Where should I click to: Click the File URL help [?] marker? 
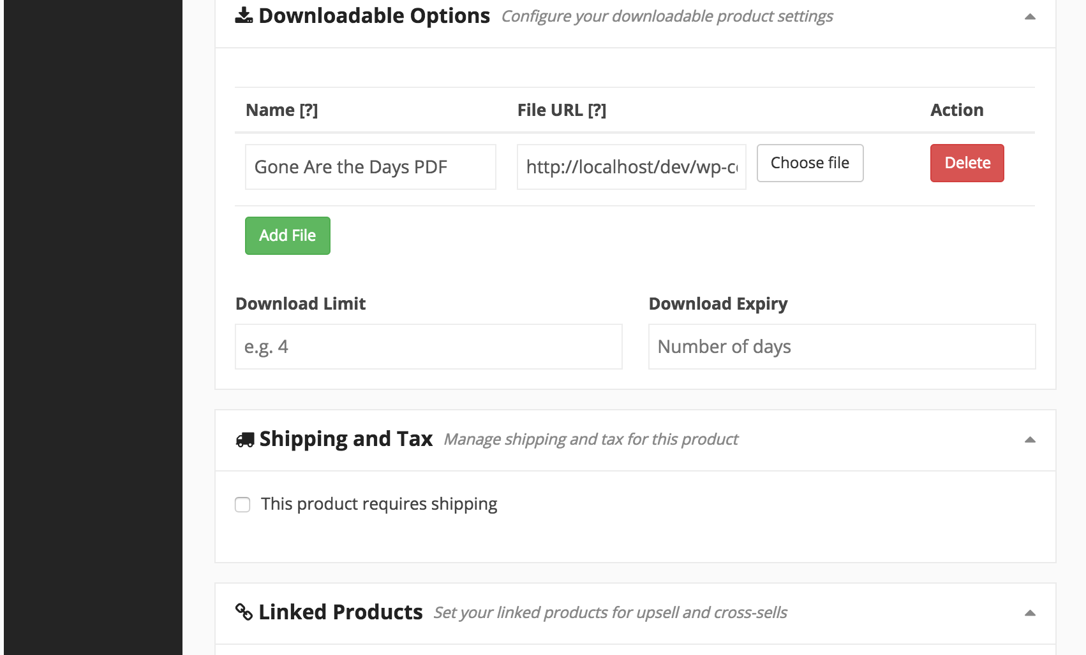pyautogui.click(x=597, y=110)
